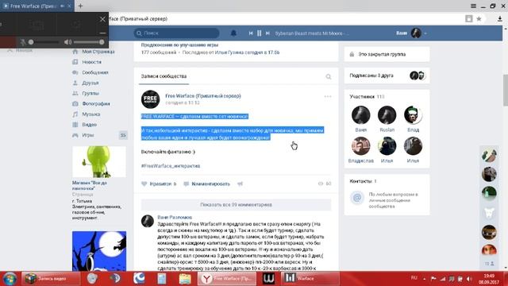The image size is (508, 286).
Task: Like the post with Нравится heart
Action: pyautogui.click(x=159, y=184)
